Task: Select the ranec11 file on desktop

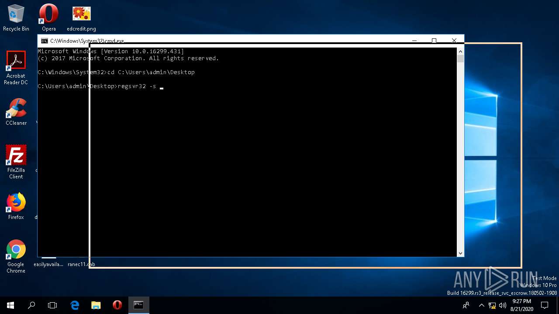Action: (81, 264)
